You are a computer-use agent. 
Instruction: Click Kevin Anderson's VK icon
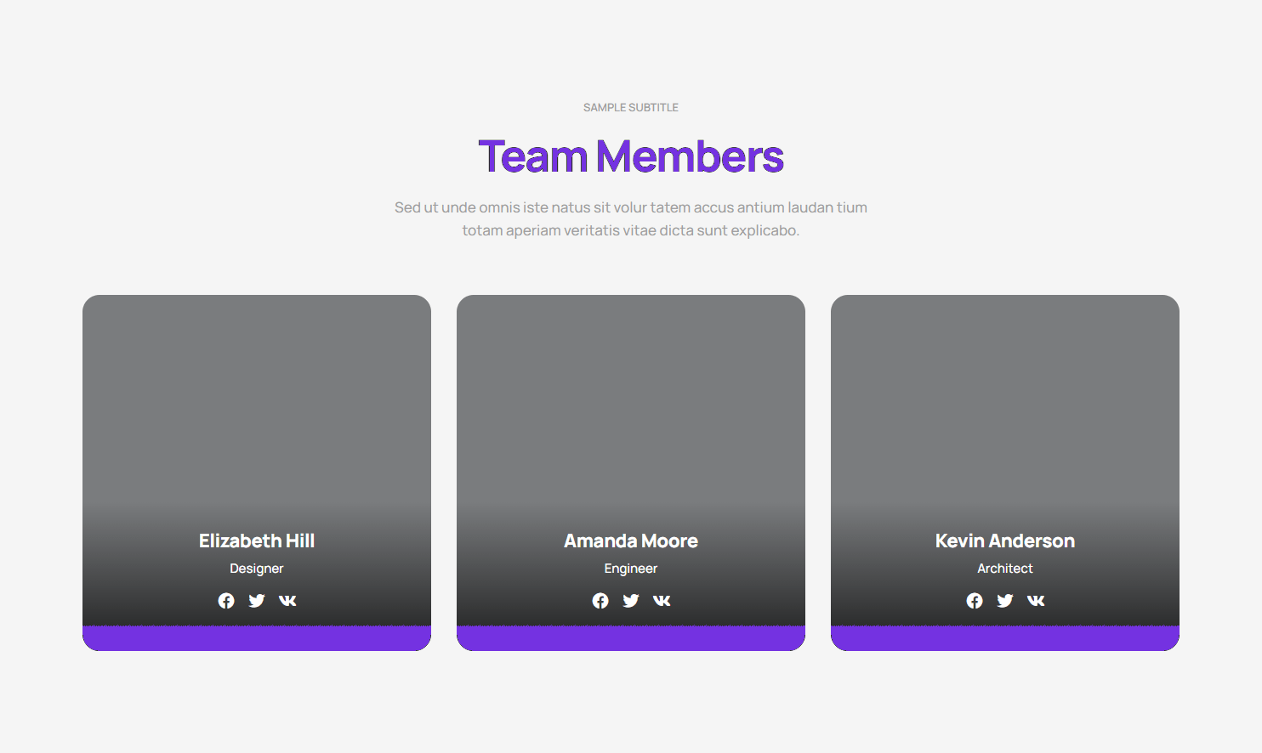pos(1036,601)
